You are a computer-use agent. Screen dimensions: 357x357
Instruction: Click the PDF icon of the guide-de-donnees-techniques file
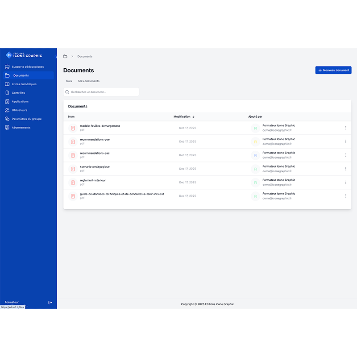tap(73, 196)
